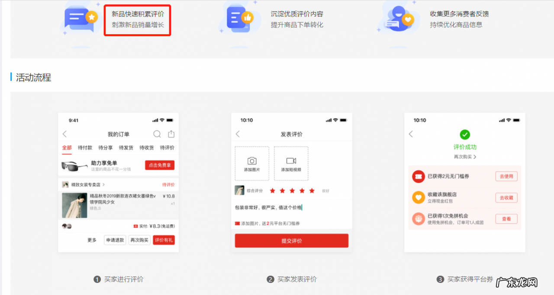Tap the search magnifier on 我的订单 page
The width and height of the screenshot is (554, 295).
(156, 133)
